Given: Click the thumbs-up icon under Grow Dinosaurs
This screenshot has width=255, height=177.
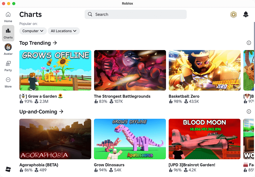Looking at the screenshot, I should pos(96,170).
